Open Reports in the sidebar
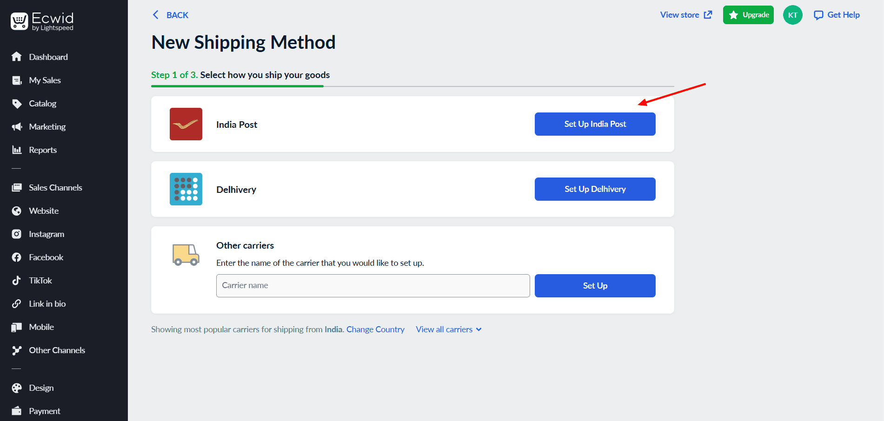 pos(42,150)
